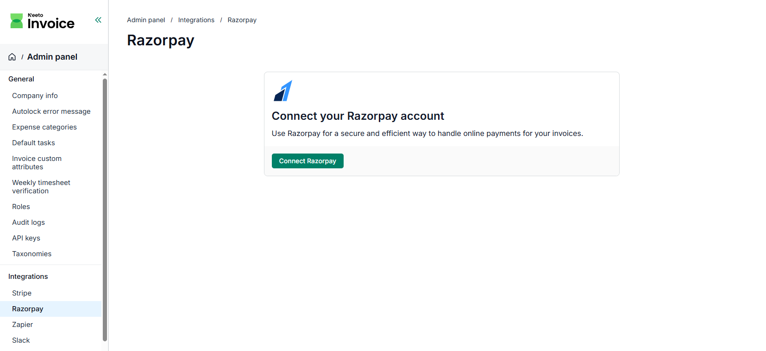The height and width of the screenshot is (351, 766).
Task: Click Razorpay breadcrumb item
Action: point(242,20)
